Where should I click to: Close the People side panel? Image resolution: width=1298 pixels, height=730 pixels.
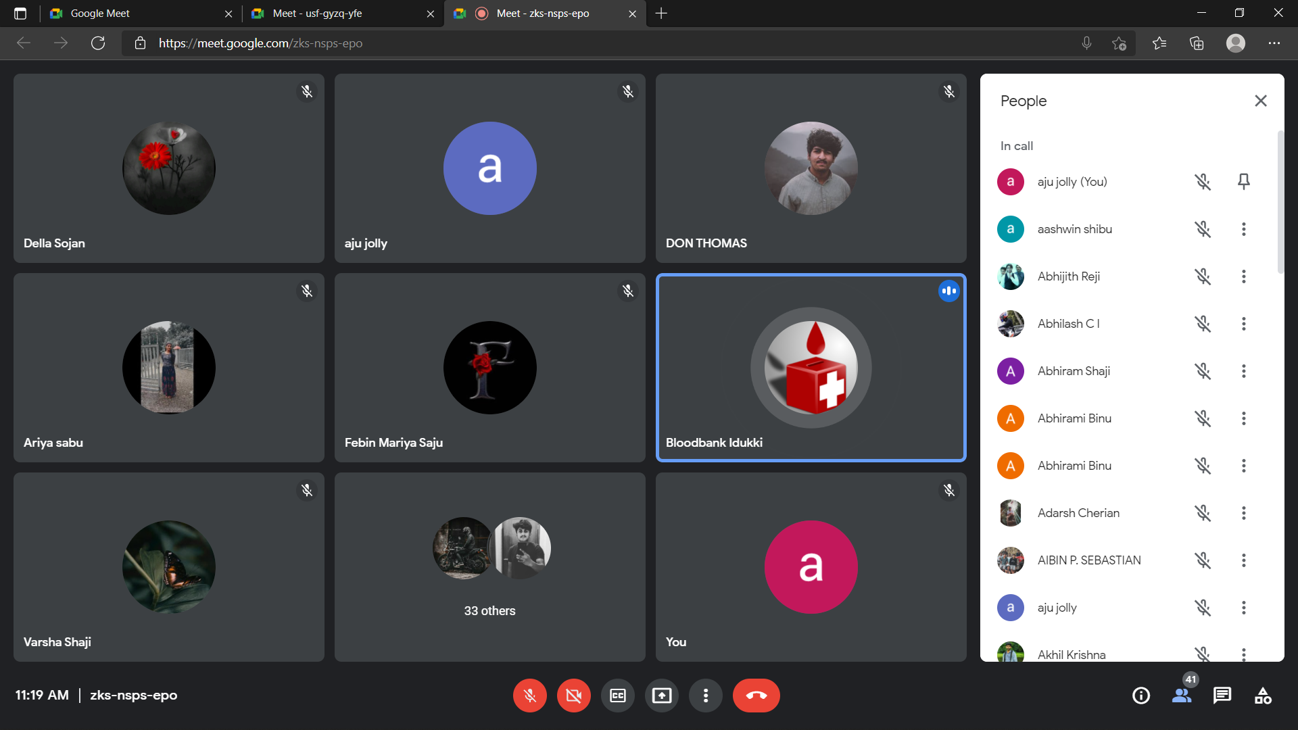[x=1260, y=101]
